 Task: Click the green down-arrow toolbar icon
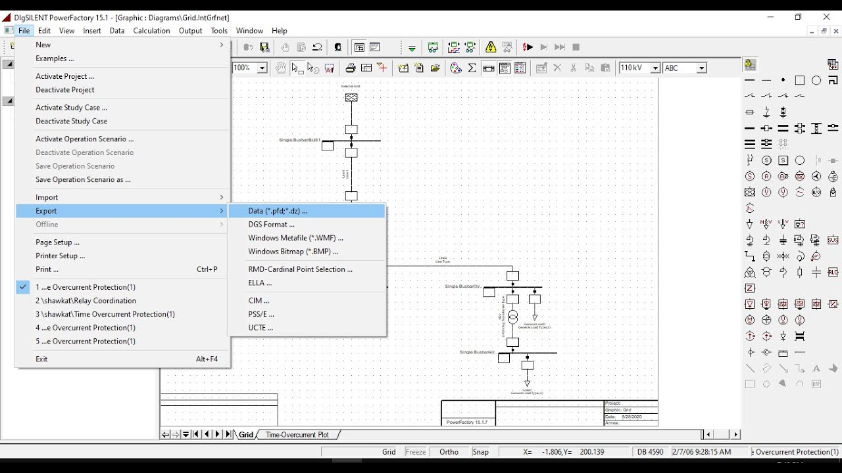click(412, 48)
